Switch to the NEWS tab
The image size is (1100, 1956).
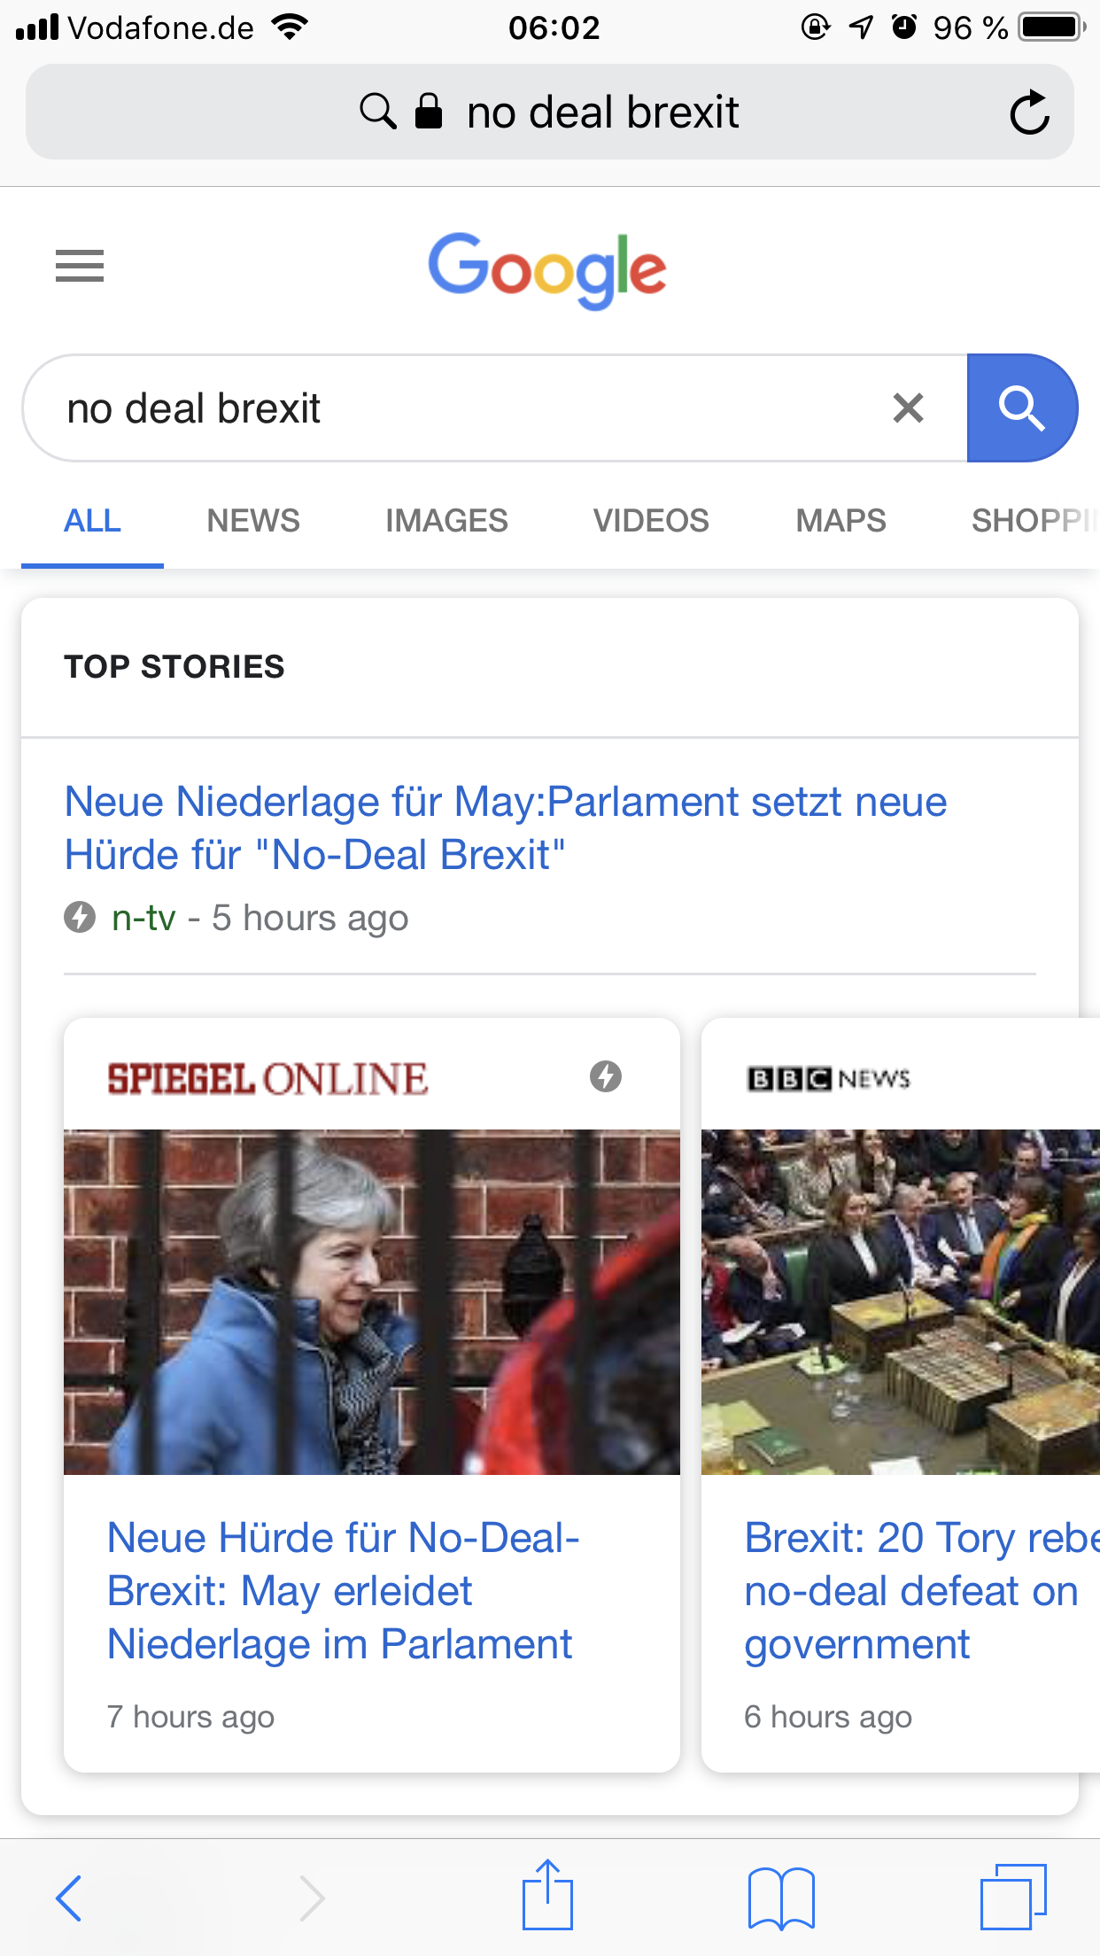tap(253, 521)
